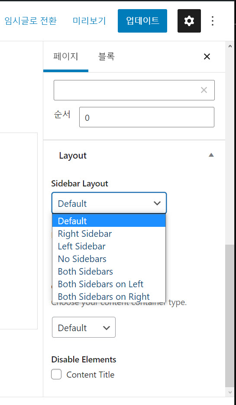The width and height of the screenshot is (236, 405).
Task: Click the 미리보기 link
Action: 89,21
